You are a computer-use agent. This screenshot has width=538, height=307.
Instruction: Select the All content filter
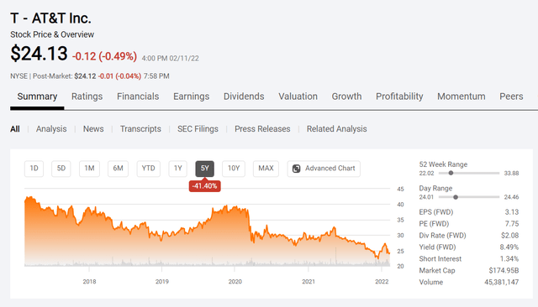pos(15,129)
